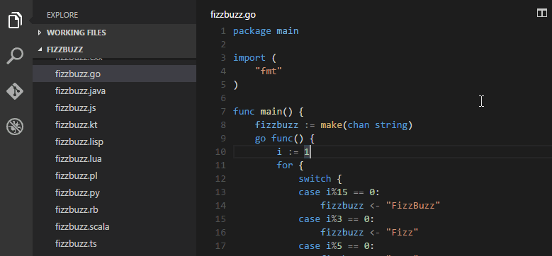Click the 'for {' line
The width and height of the screenshot is (552, 256).
click(290, 165)
